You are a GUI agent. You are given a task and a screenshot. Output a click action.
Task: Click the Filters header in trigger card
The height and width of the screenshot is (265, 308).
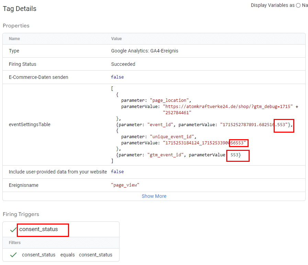pyautogui.click(x=15, y=242)
